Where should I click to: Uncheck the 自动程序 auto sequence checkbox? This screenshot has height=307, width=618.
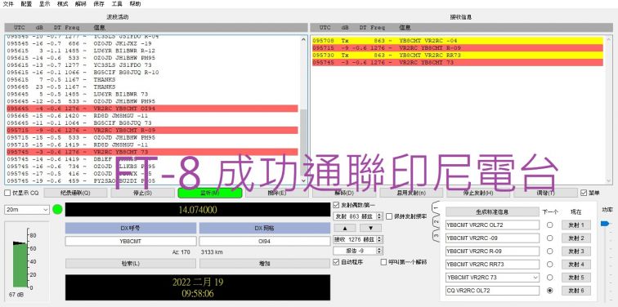(336, 262)
